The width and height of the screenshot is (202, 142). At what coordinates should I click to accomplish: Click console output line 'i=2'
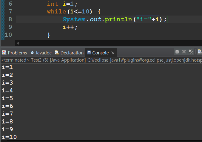click(7, 75)
